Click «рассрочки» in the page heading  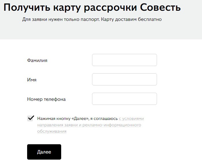pos(109,8)
